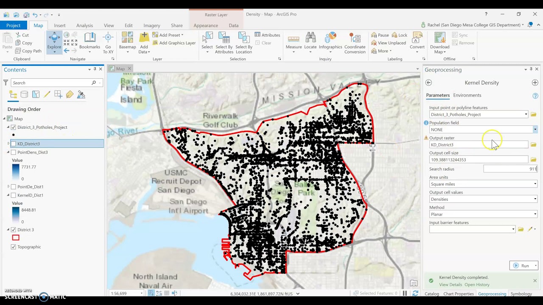
Task: Click the Search radius input field
Action: (x=511, y=169)
